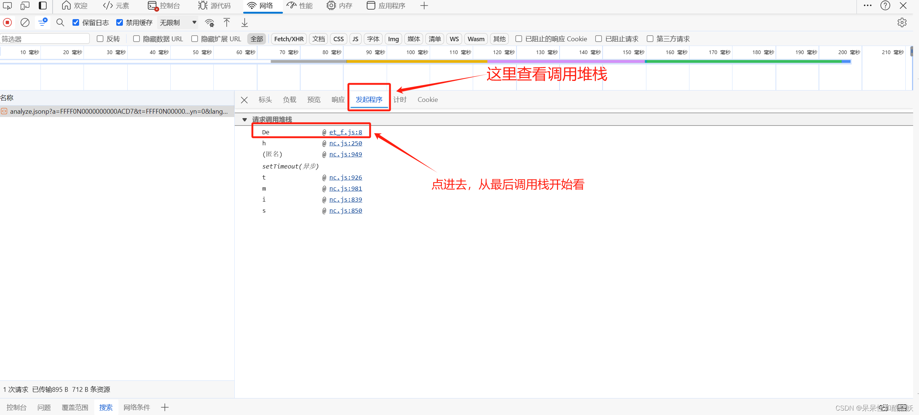Screen dimensions: 919x415
Task: Select the All filter type
Action: 257,39
